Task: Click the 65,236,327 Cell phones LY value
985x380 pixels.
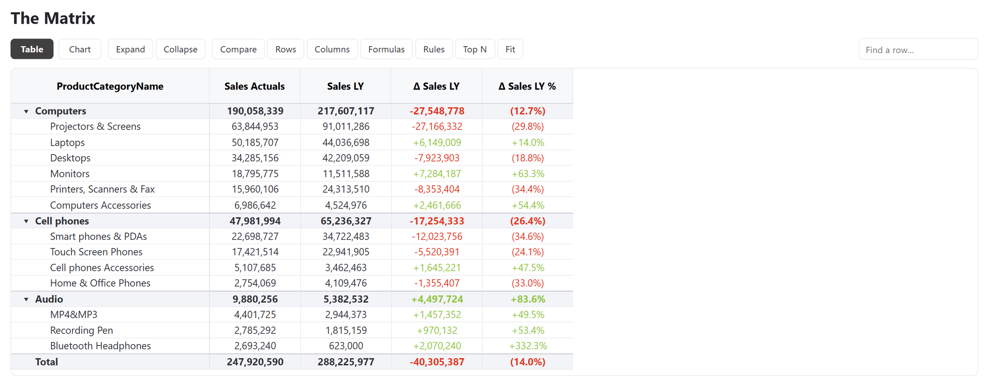Action: 346,221
